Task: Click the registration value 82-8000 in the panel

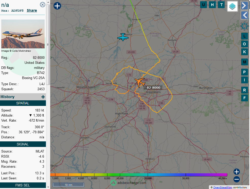Action: 39,58
